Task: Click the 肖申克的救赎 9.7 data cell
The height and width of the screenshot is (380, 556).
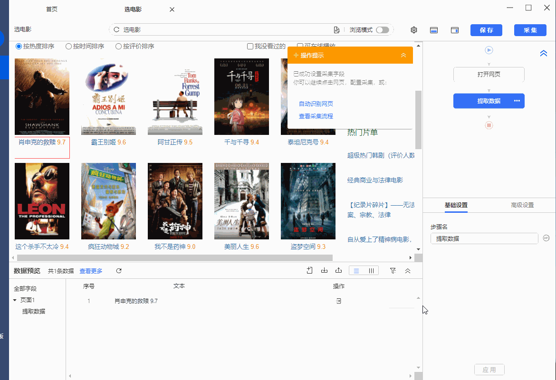Action: pos(136,301)
